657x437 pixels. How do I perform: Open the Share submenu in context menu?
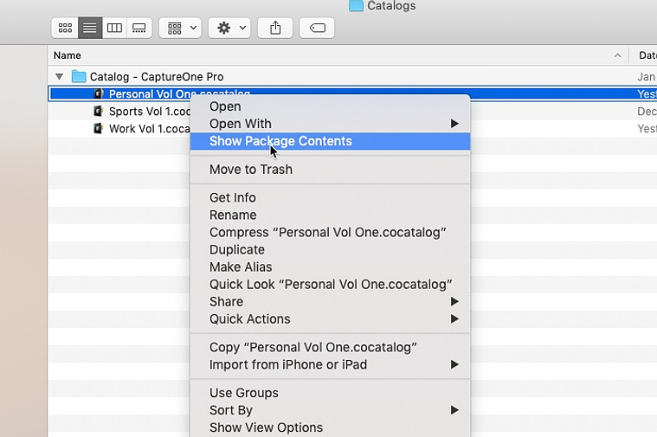330,302
